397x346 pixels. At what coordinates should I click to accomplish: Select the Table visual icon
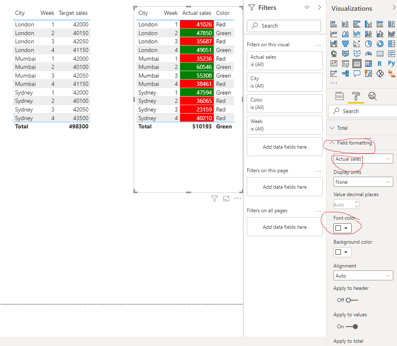(357, 64)
